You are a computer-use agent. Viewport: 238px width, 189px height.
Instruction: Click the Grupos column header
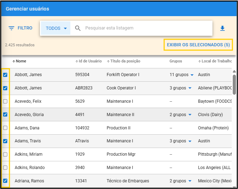tap(176, 61)
